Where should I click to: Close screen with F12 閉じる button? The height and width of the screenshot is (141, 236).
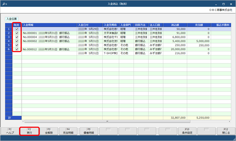226,131
